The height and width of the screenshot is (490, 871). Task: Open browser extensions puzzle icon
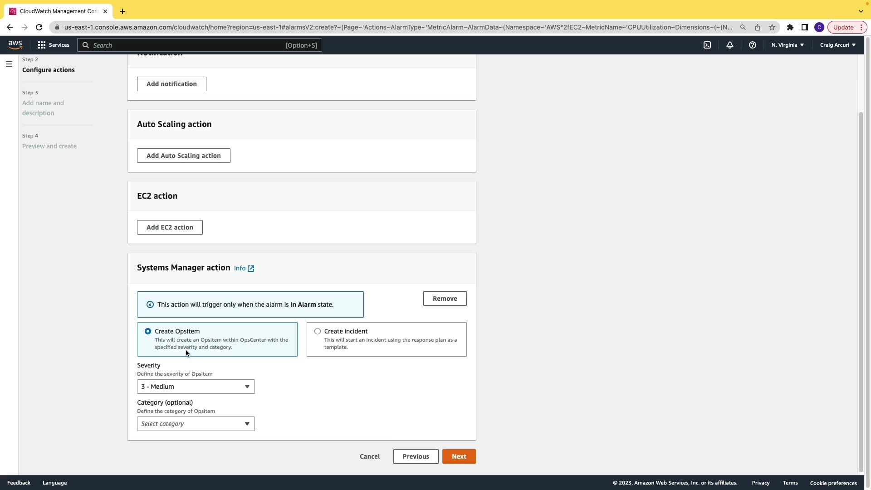(x=790, y=27)
